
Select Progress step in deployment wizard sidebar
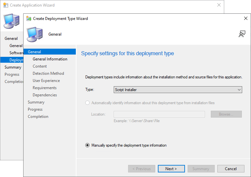click(35, 109)
